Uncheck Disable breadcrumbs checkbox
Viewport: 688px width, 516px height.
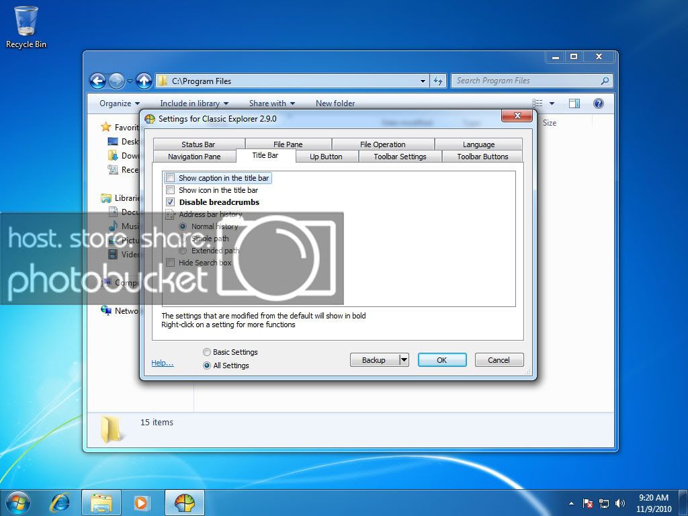[x=170, y=202]
